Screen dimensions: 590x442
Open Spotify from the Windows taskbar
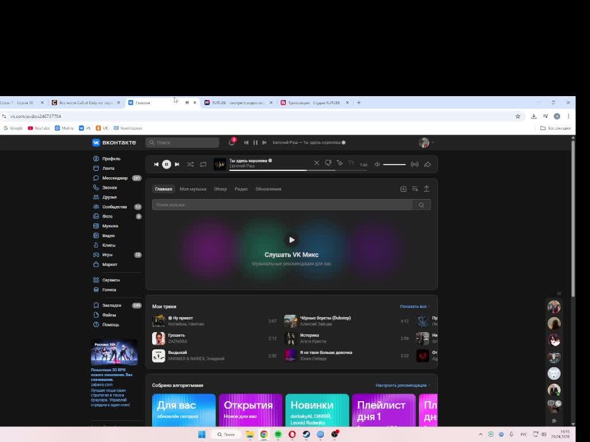coord(278,435)
